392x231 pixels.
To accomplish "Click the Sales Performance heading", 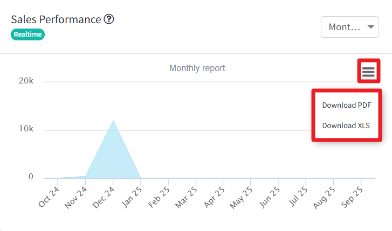I will [x=56, y=19].
